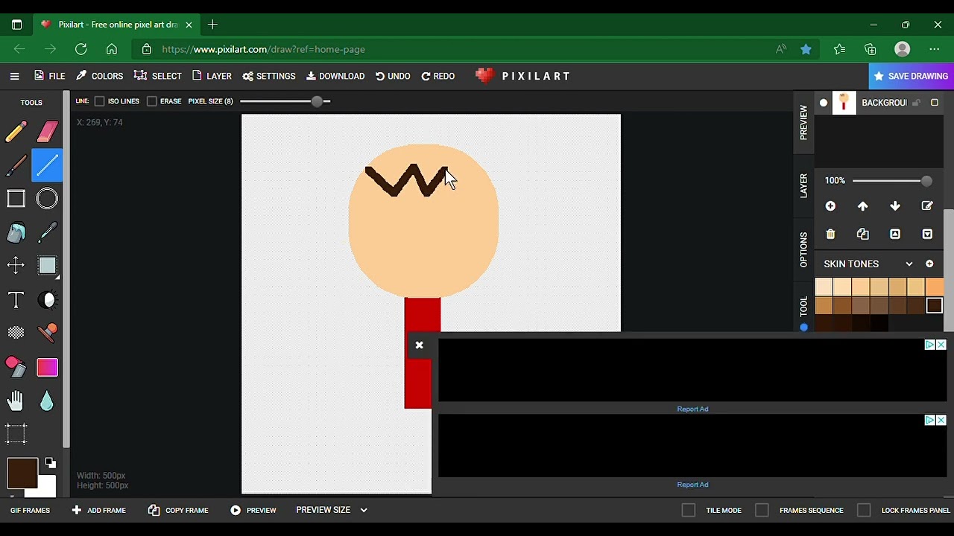Viewport: 954px width, 536px height.
Task: Add a new layer with plus icon
Action: 830,206
